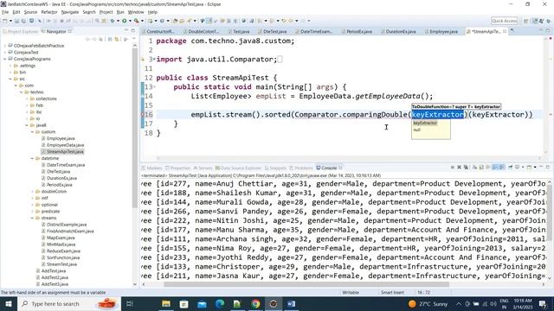554x311 pixels.
Task: Collapse the CorejavaPrograms project node
Action: click(5, 59)
